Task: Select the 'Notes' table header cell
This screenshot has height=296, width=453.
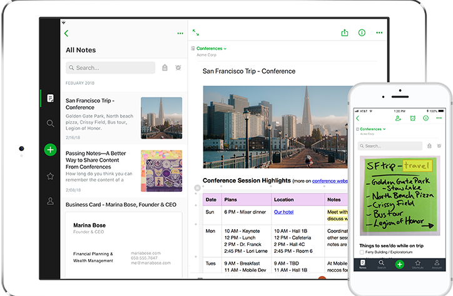Action: click(x=336, y=199)
